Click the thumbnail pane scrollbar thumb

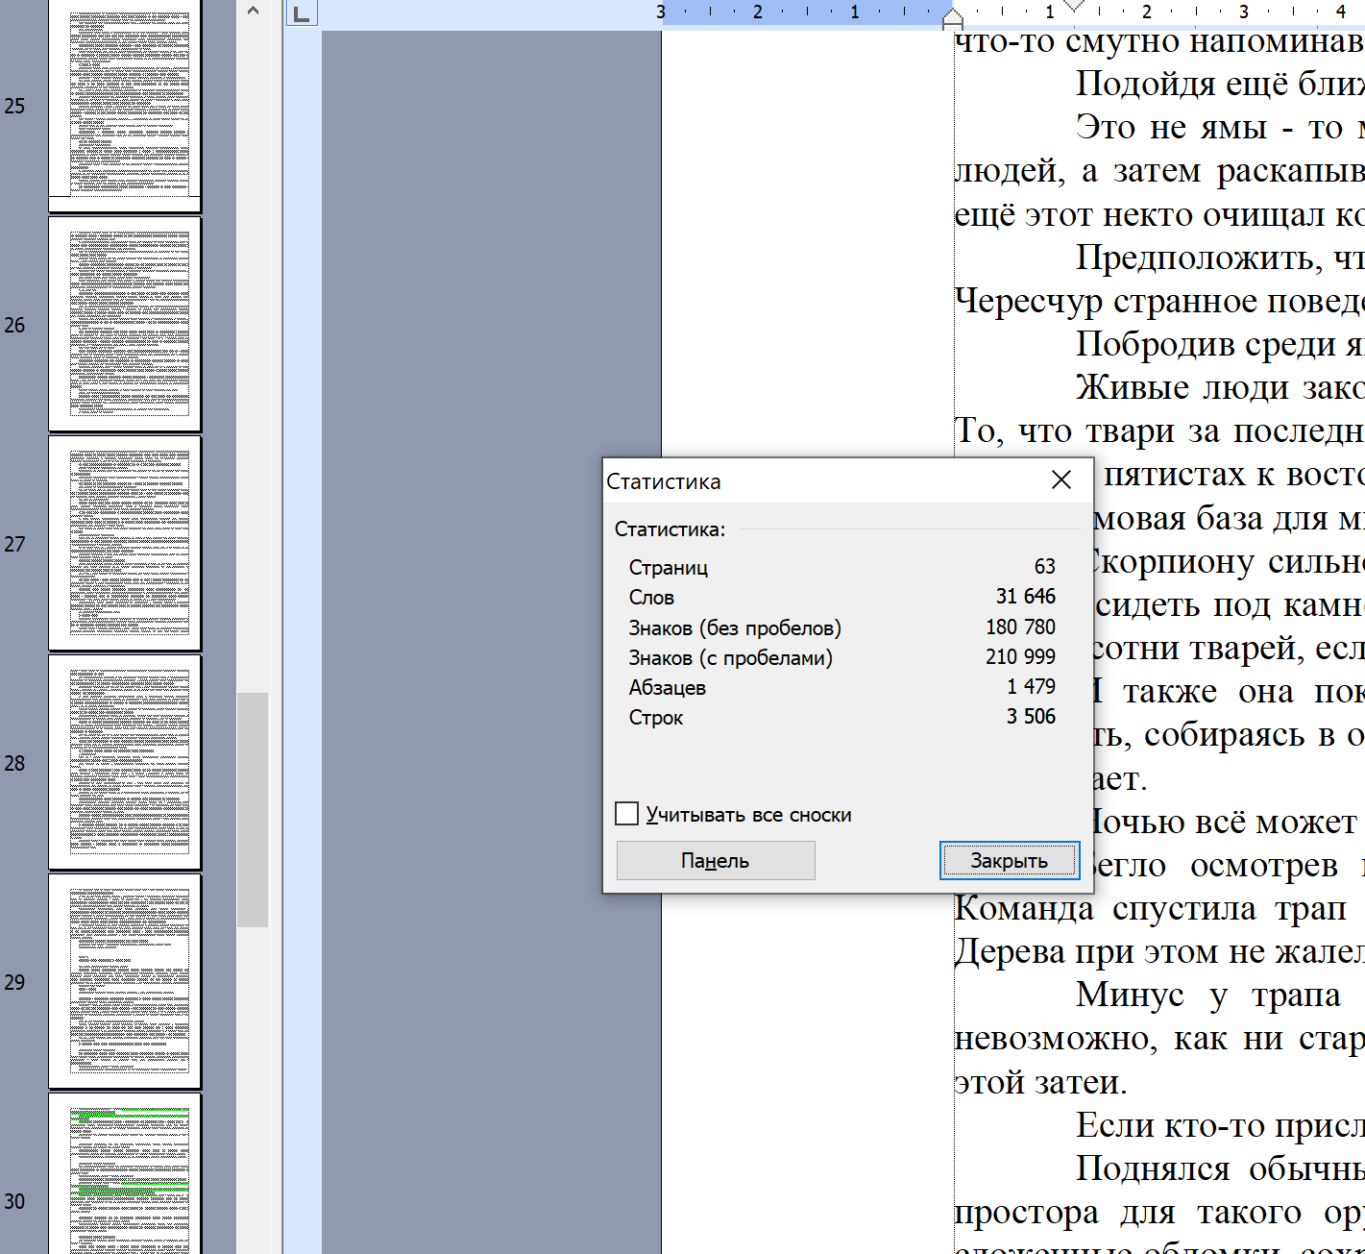pos(253,809)
